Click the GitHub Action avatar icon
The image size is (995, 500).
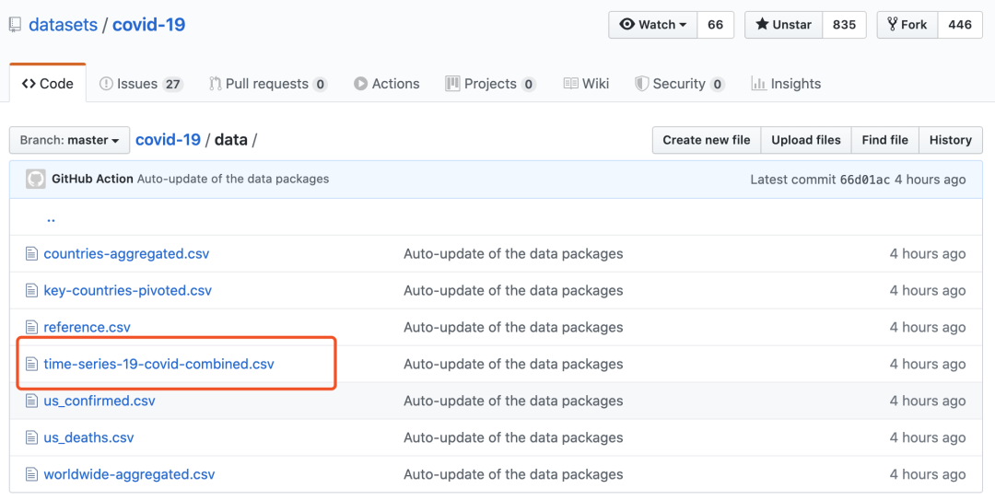[35, 179]
